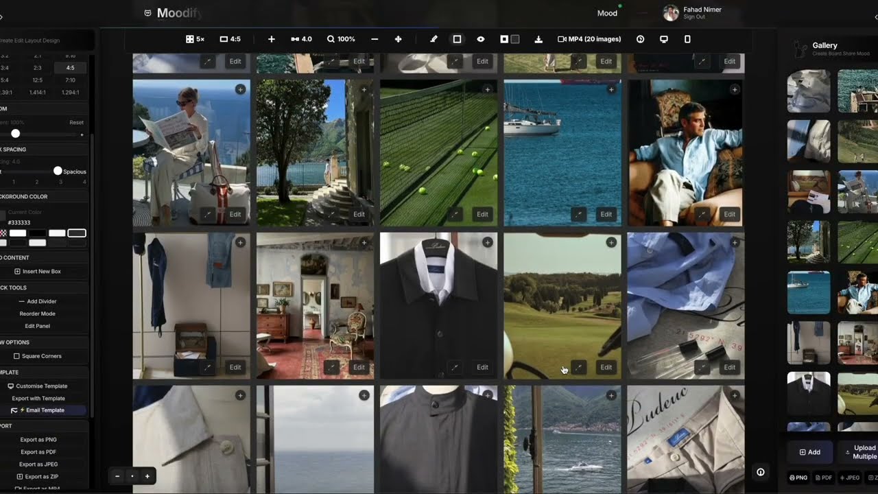The height and width of the screenshot is (494, 878).
Task: Click the download icon in the toolbar
Action: 538,39
